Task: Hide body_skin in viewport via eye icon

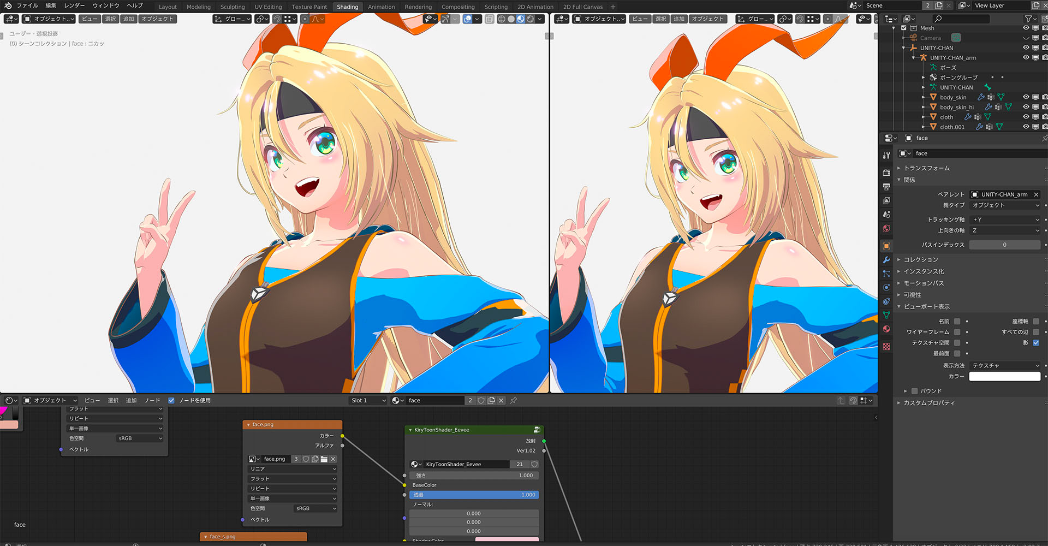Action: pyautogui.click(x=1026, y=97)
